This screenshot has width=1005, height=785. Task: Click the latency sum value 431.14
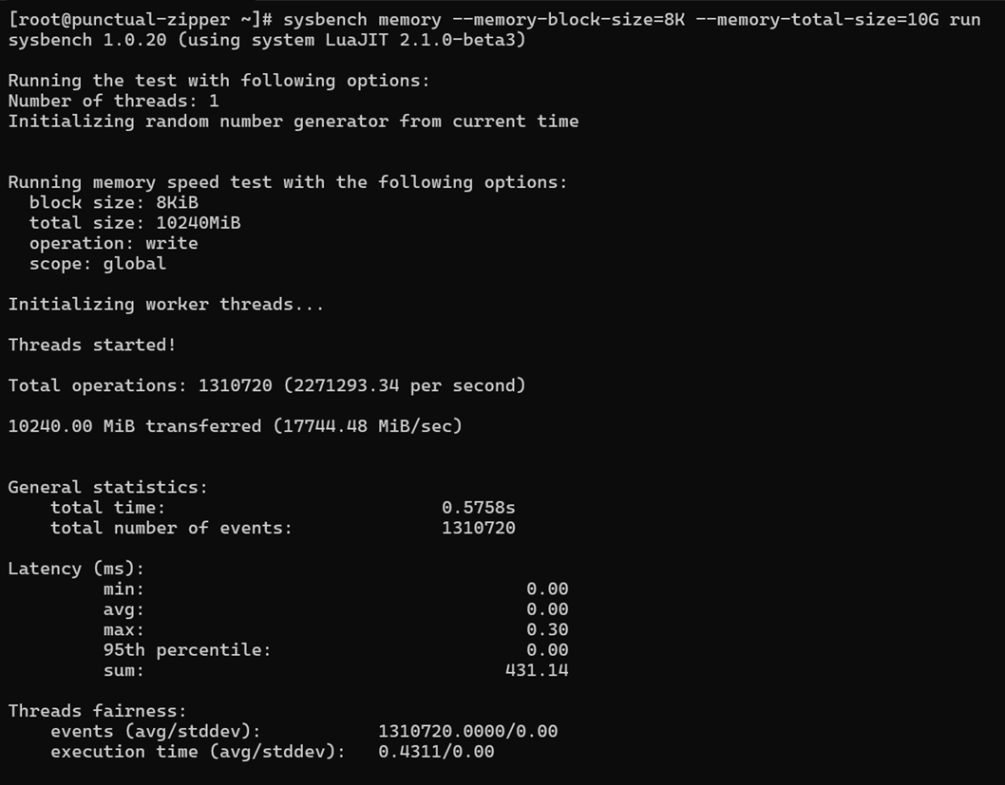click(x=537, y=670)
